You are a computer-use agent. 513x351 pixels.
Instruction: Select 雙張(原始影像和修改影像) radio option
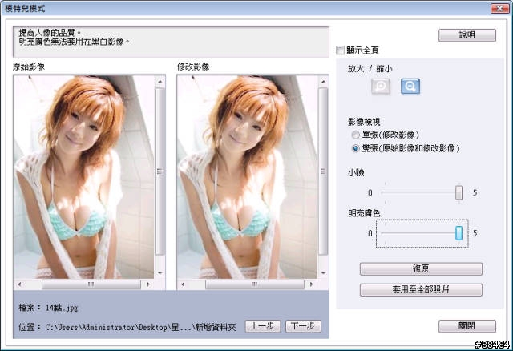coord(355,148)
